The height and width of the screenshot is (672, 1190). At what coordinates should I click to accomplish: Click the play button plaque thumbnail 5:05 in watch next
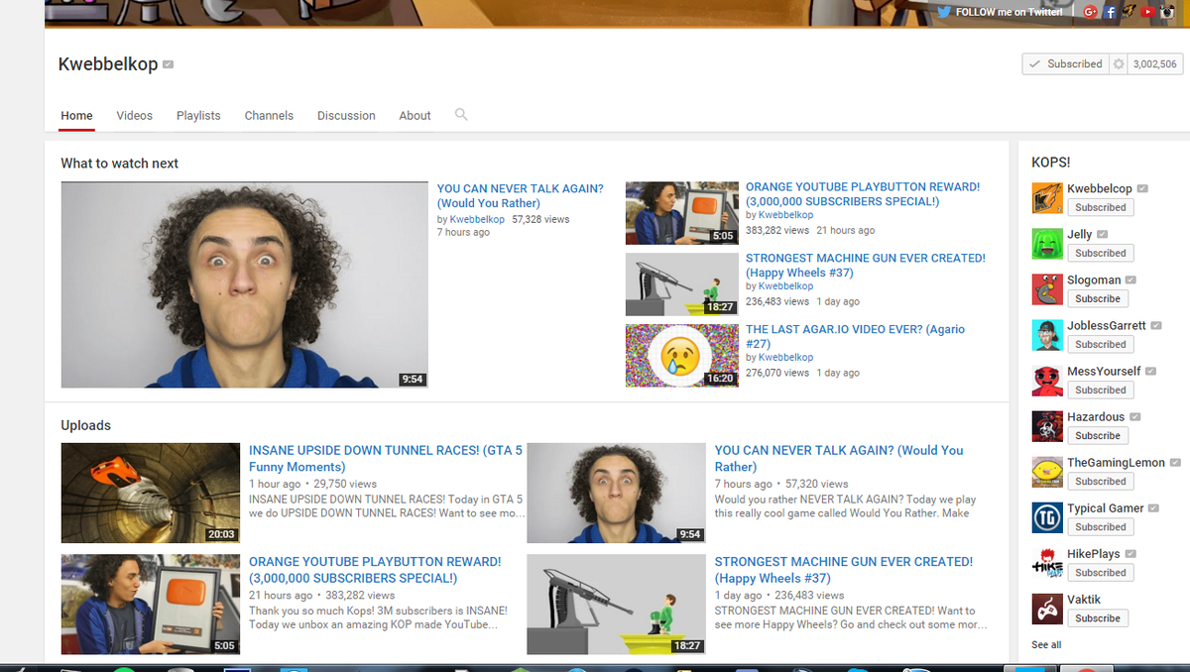tap(681, 212)
